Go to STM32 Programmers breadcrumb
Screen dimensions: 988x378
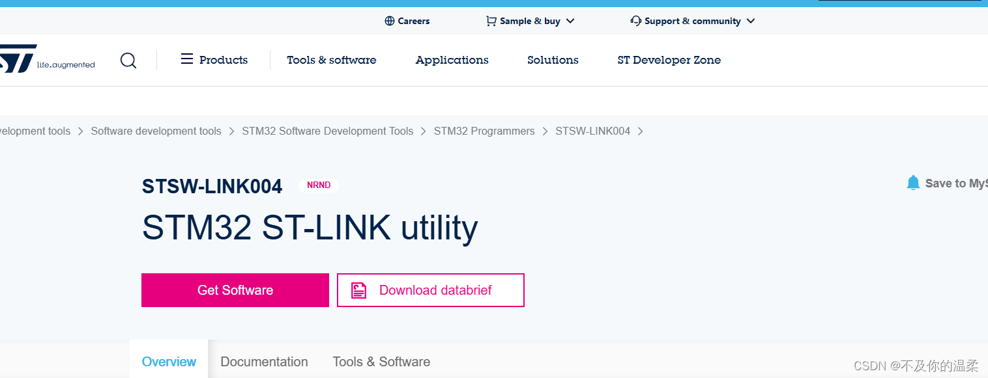(484, 131)
